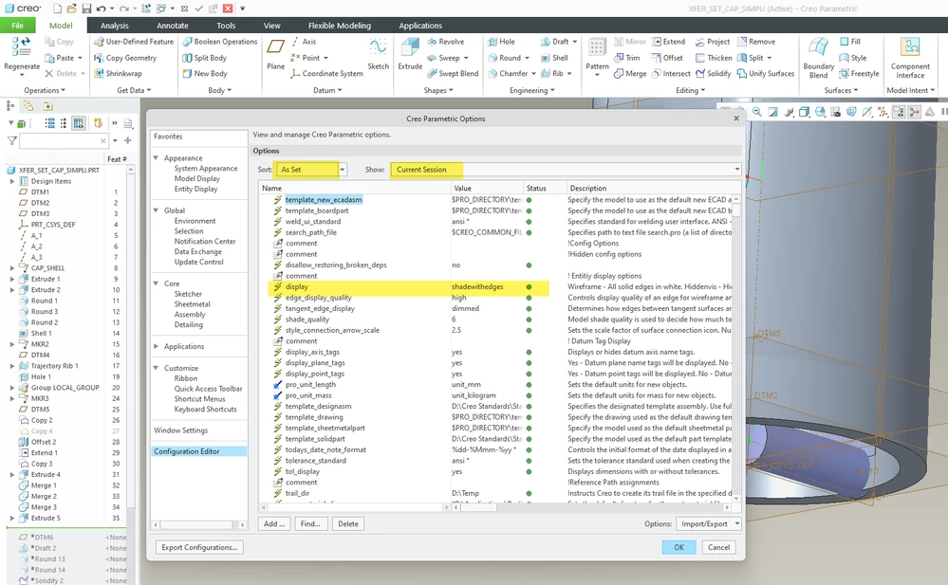Create a datum Plane
Image resolution: width=948 pixels, height=585 pixels.
[x=276, y=55]
